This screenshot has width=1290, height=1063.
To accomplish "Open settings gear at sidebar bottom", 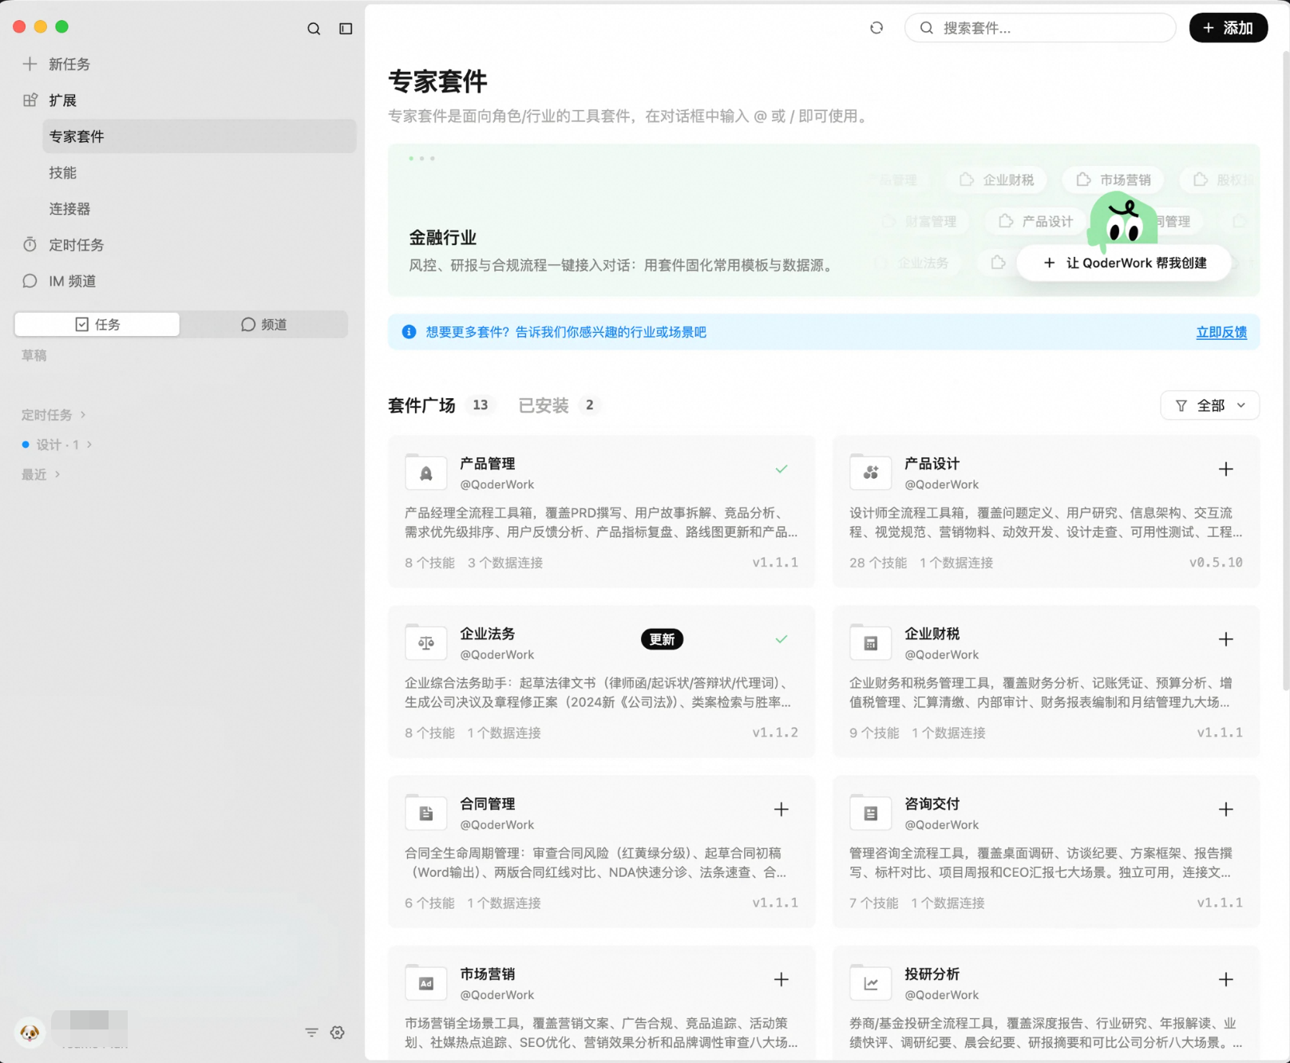I will coord(338,1033).
